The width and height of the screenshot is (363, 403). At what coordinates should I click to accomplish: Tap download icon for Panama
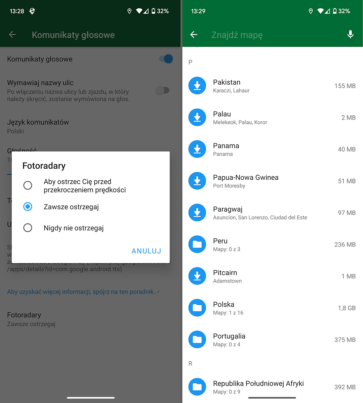pyautogui.click(x=197, y=149)
